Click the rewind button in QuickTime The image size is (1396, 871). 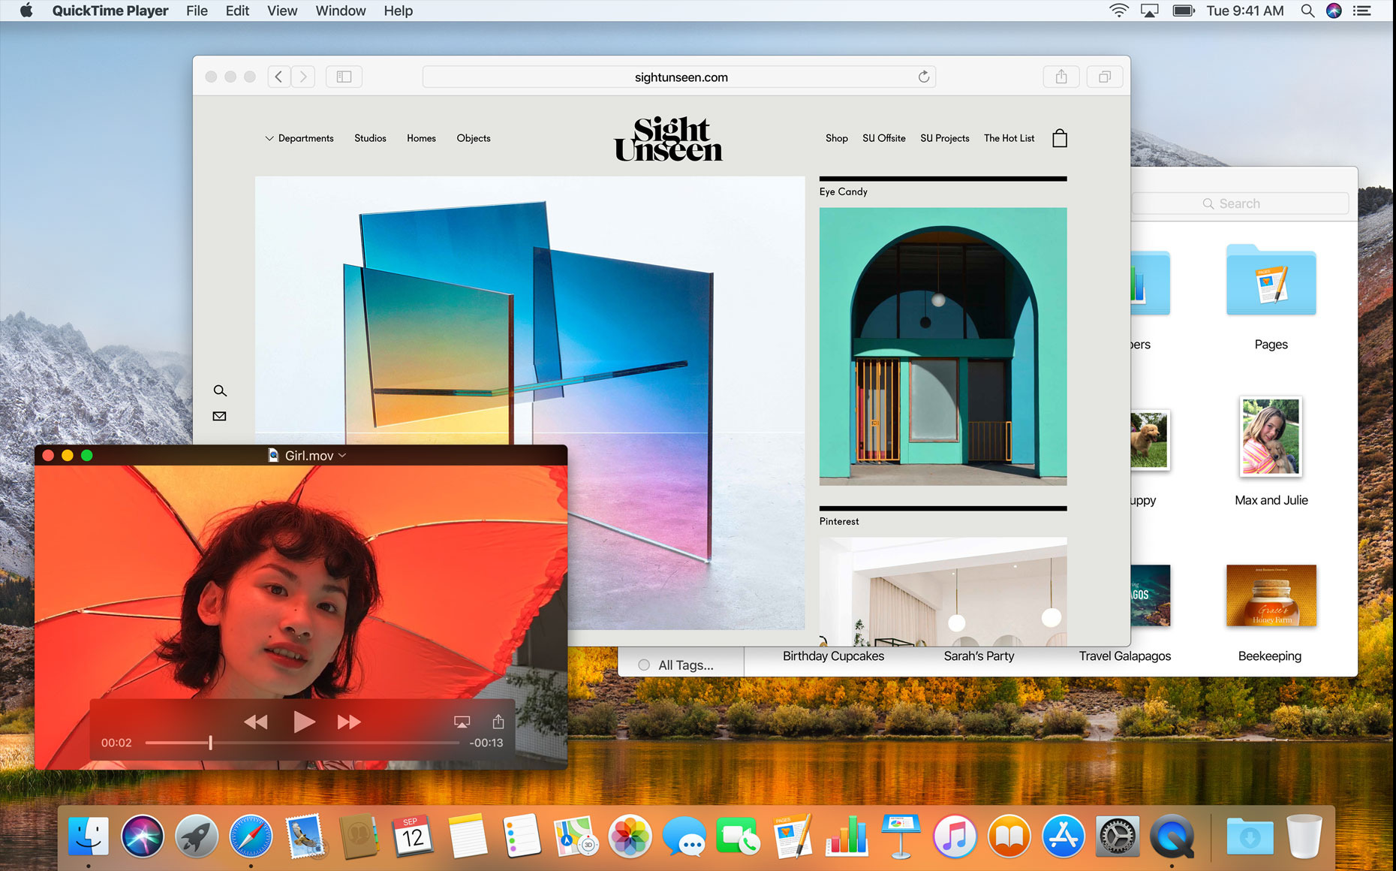tap(255, 722)
